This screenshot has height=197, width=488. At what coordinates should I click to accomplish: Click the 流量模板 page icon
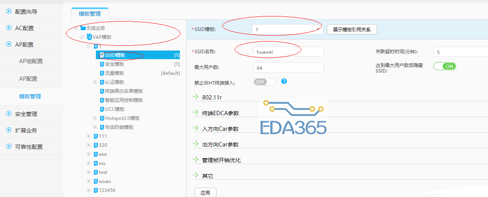pyautogui.click(x=102, y=73)
